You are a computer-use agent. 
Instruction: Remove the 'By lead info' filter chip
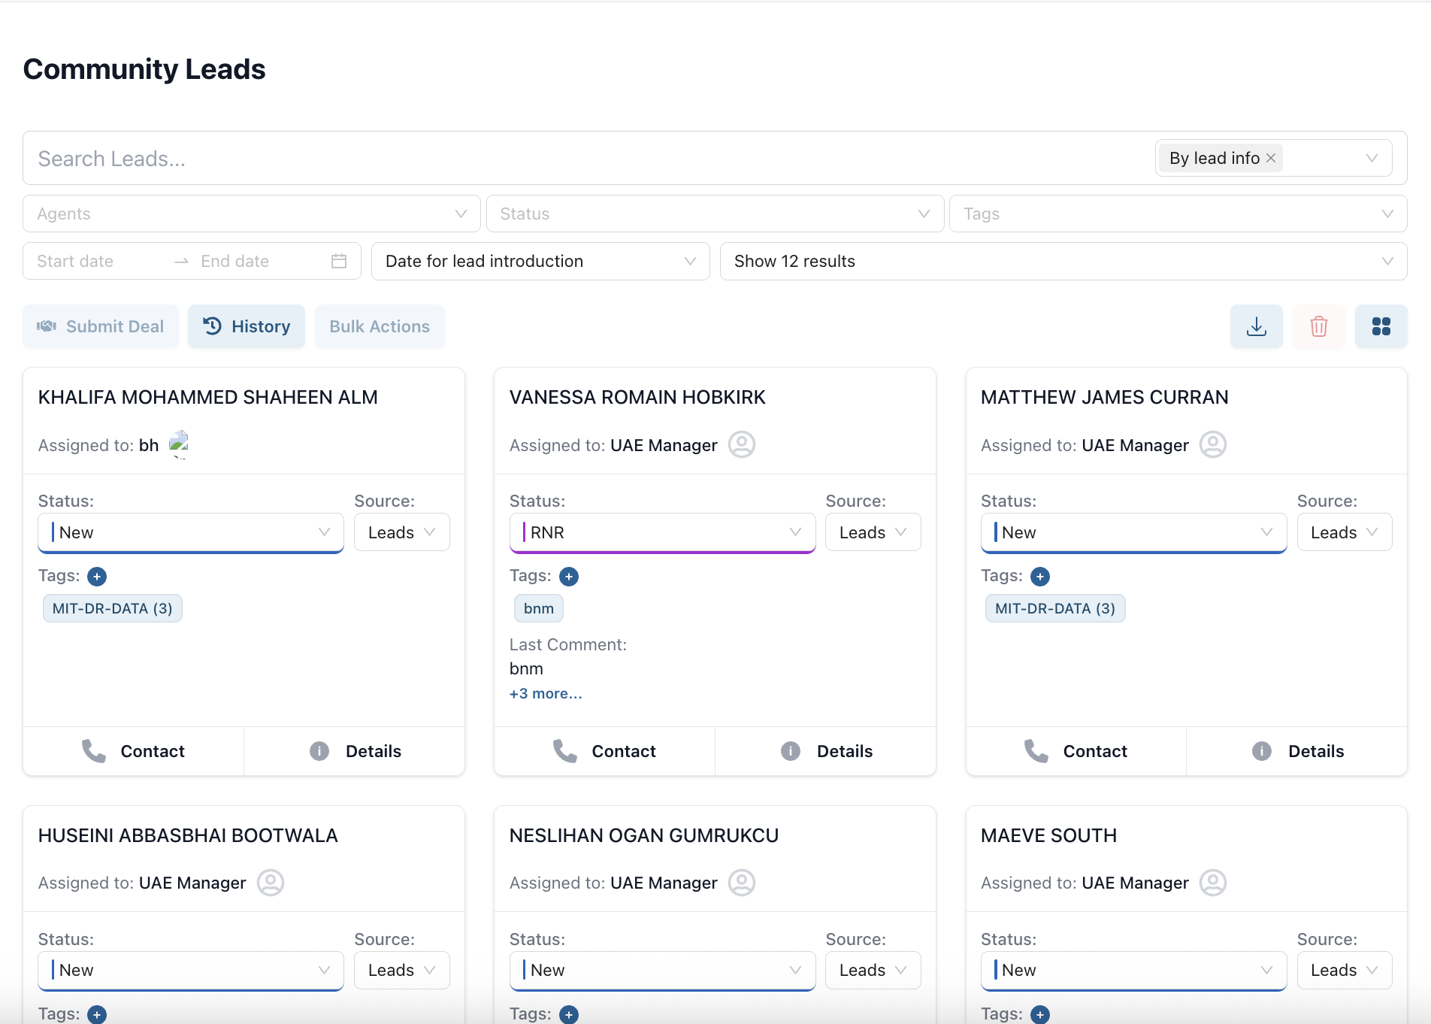[1271, 158]
